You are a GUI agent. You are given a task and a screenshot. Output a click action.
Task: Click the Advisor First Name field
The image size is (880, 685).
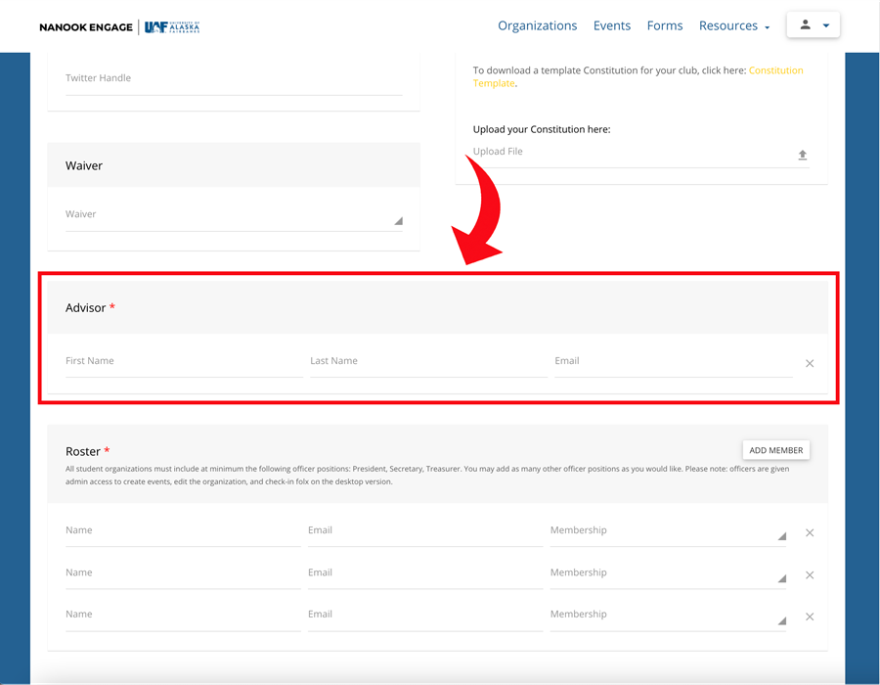coord(183,362)
